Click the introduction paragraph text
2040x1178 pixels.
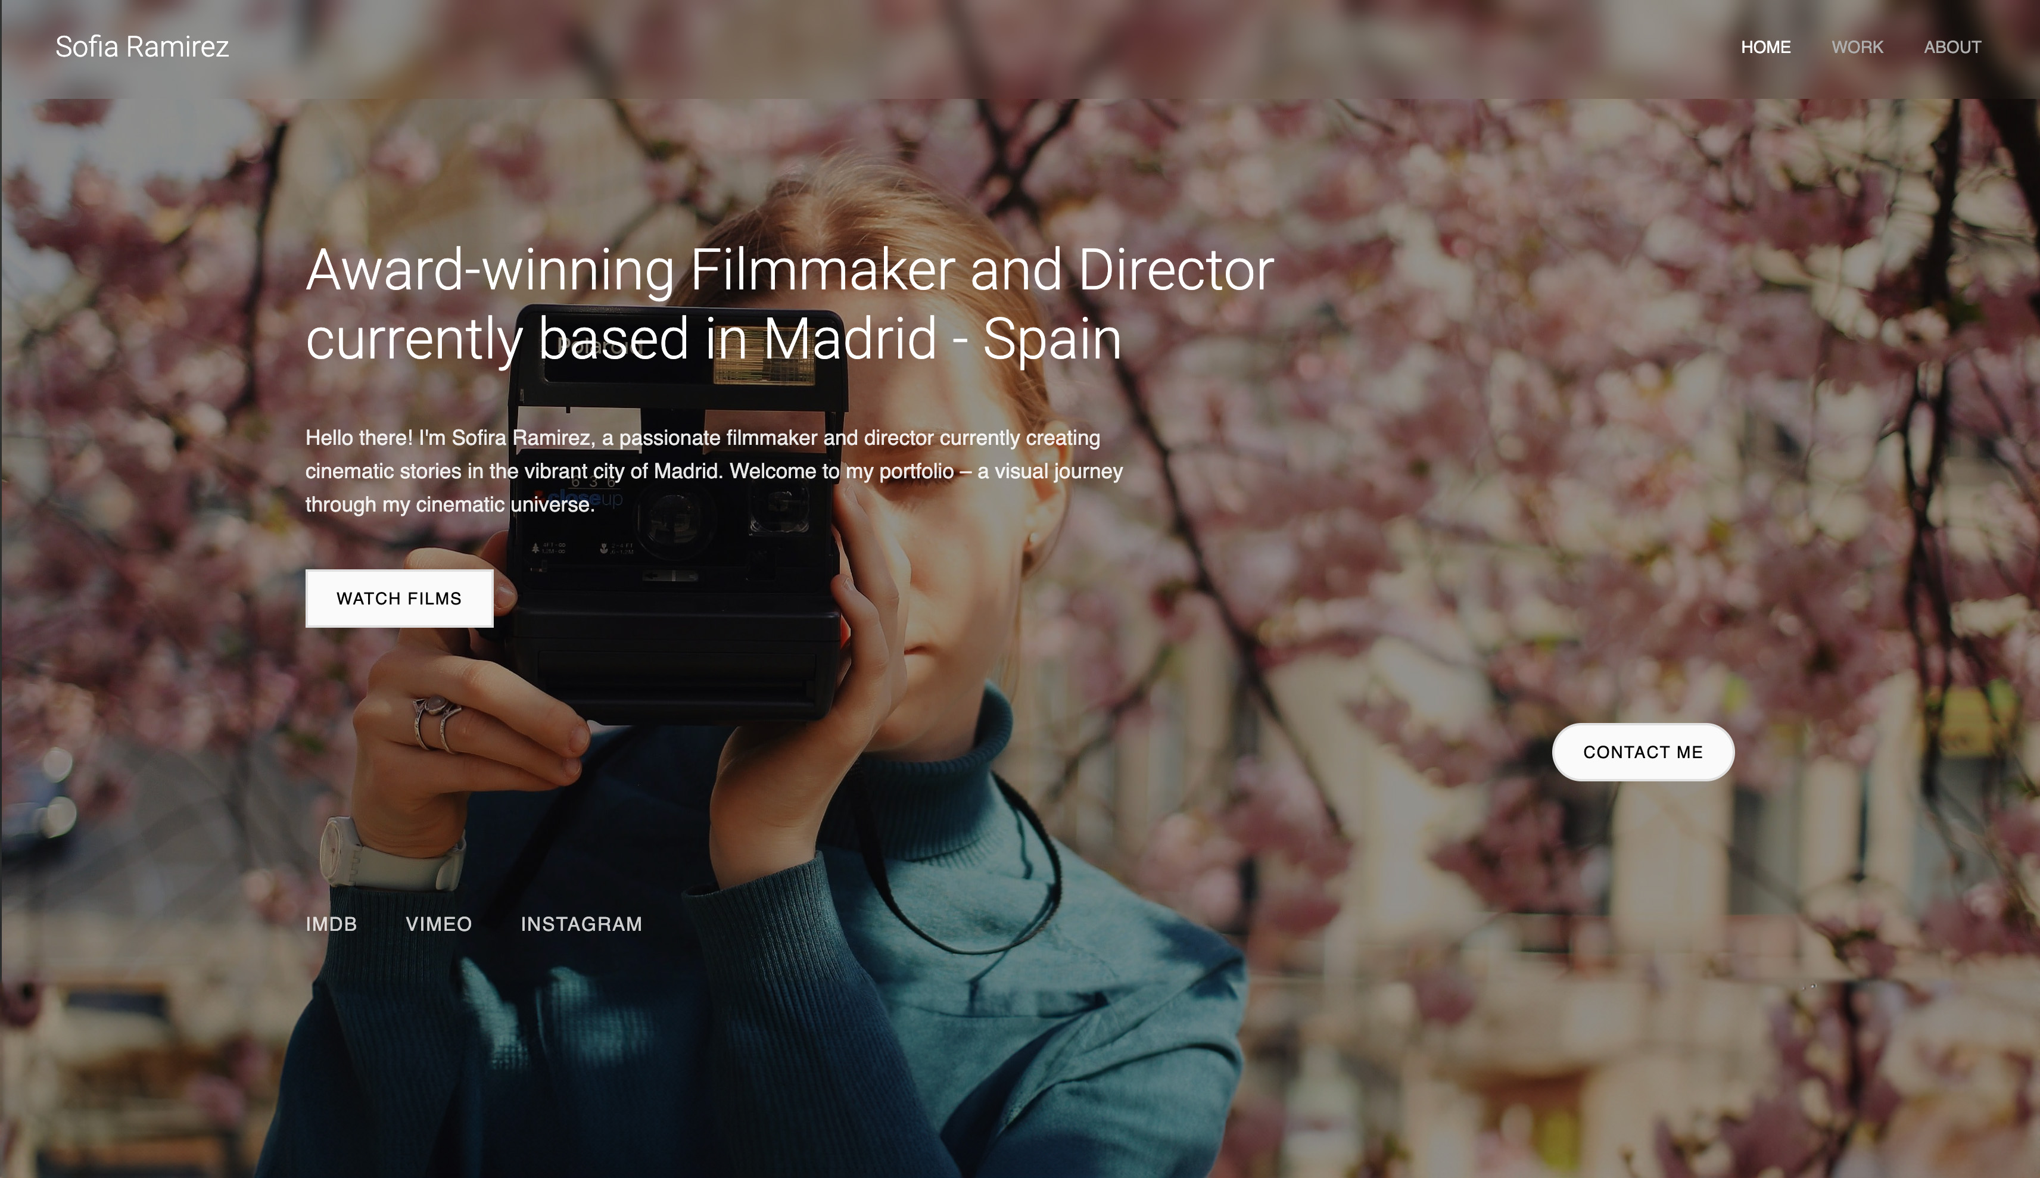click(x=712, y=470)
